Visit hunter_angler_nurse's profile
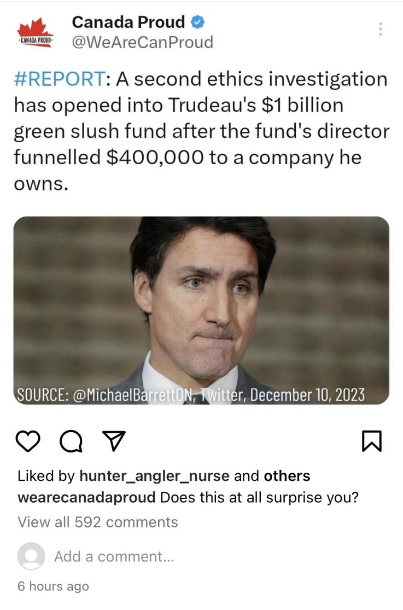This screenshot has width=403, height=610. (155, 476)
